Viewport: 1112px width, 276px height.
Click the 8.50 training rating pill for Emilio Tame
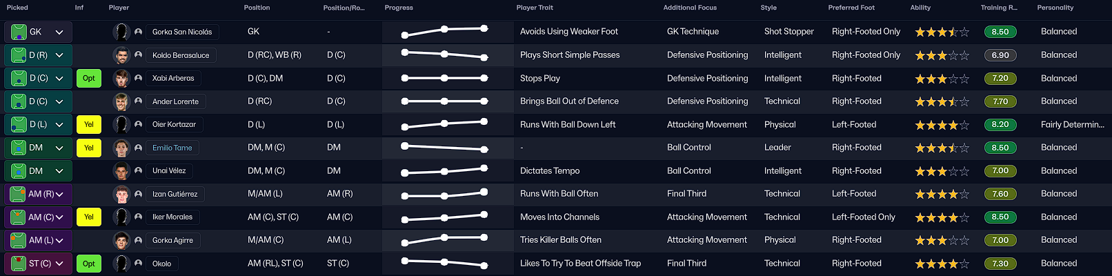click(1000, 148)
